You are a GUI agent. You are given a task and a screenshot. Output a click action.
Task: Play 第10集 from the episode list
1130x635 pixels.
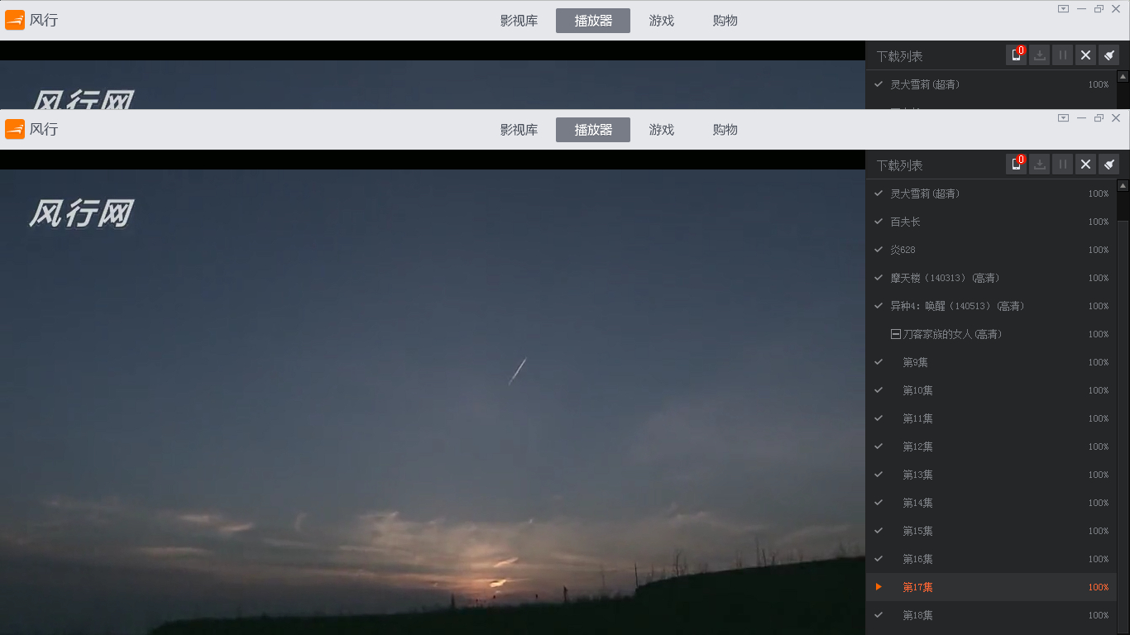pos(991,390)
